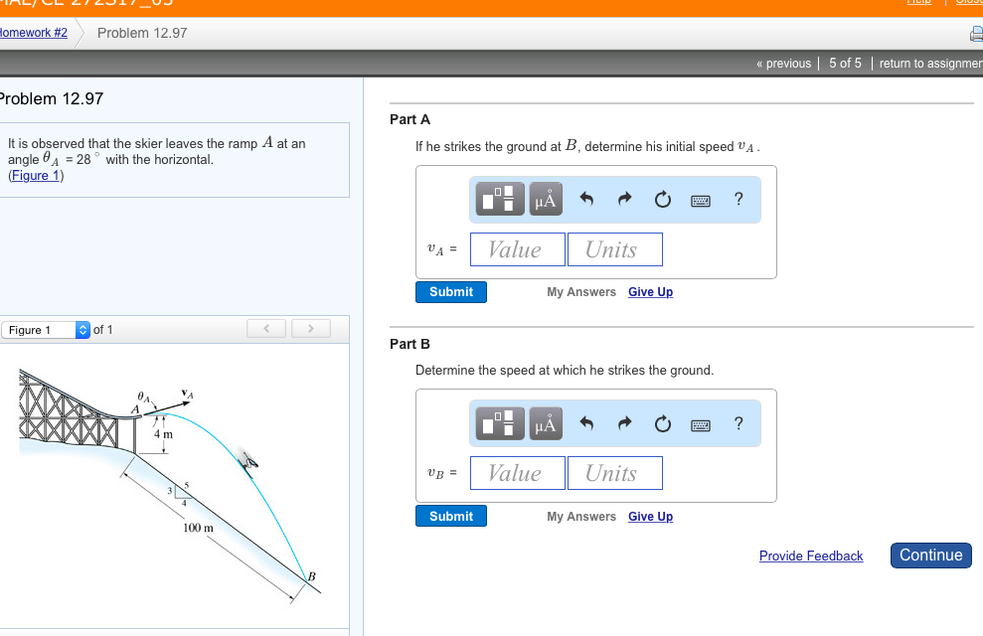Viewport: 983px width, 636px height.
Task: Open templates tool in Part A toolbar
Action: pyautogui.click(x=500, y=199)
